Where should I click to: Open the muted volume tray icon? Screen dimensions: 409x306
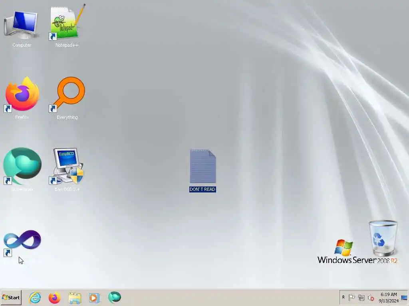point(371,298)
